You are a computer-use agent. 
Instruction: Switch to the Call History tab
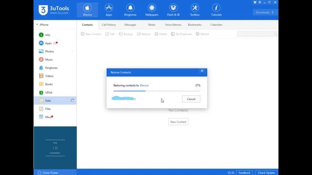[109, 25]
